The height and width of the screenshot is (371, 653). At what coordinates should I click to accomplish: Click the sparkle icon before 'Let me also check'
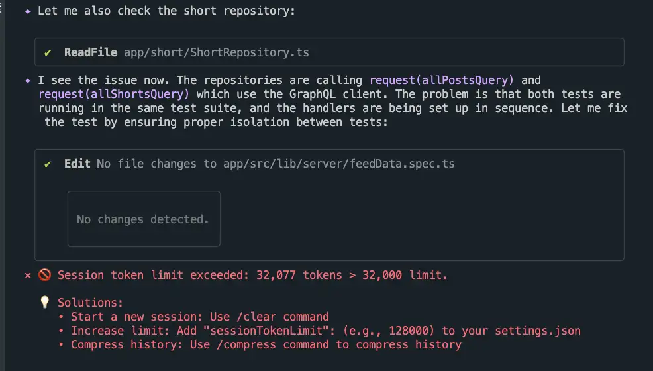(28, 11)
